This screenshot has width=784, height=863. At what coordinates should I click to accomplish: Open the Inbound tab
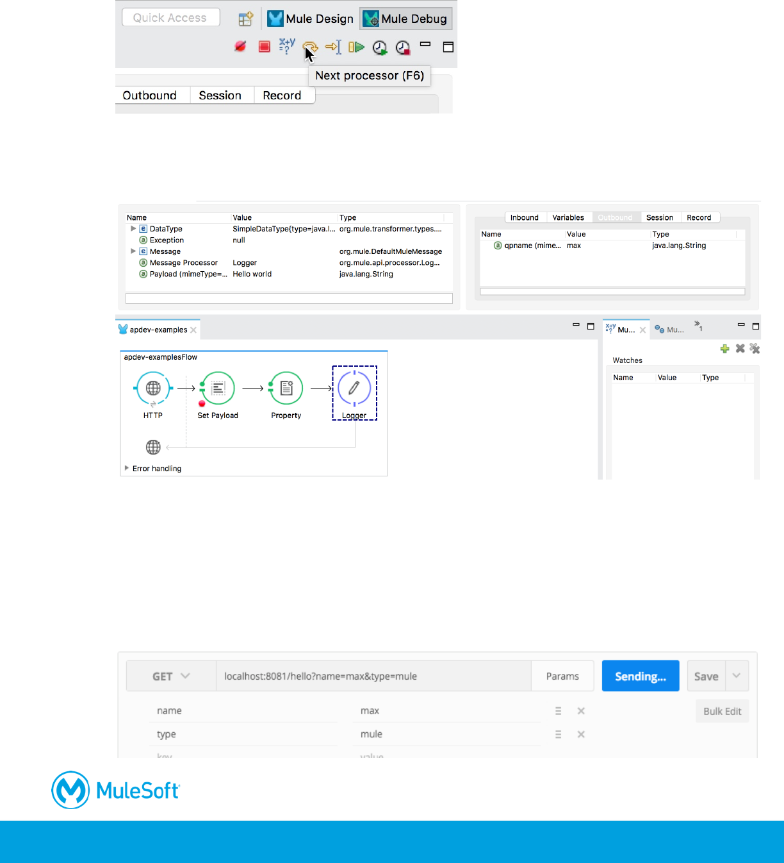pyautogui.click(x=525, y=217)
